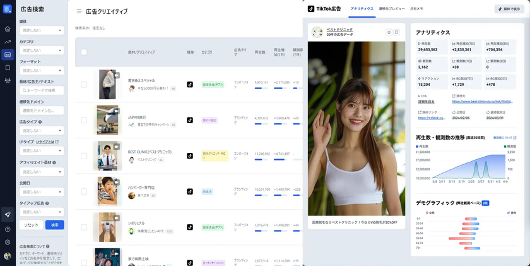Open the bookmark icon in sidebar
The width and height of the screenshot is (530, 266).
click(x=8, y=68)
